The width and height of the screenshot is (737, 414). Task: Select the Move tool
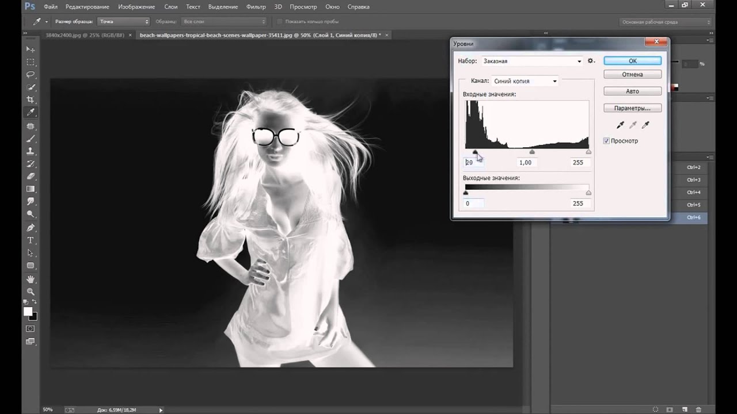(31, 49)
